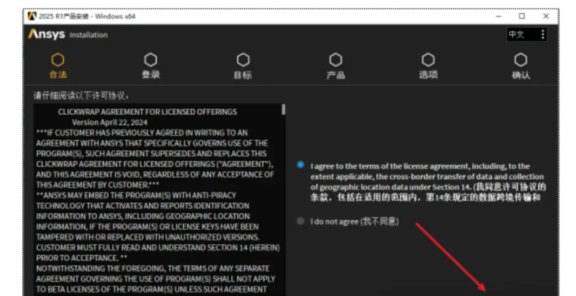Minimize the installer window
The height and width of the screenshot is (296, 576).
pyautogui.click(x=499, y=16)
